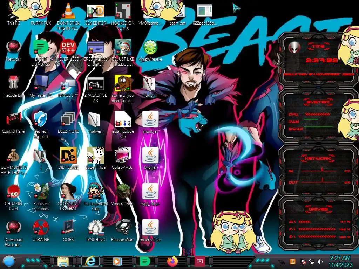Open the BE JUST LIKE THE DUDE! icon
The image size is (359, 269).
pos(123,53)
